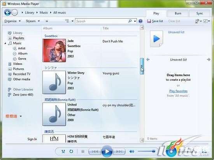
Task: Mute the volume speaker icon
Action: click(132, 151)
